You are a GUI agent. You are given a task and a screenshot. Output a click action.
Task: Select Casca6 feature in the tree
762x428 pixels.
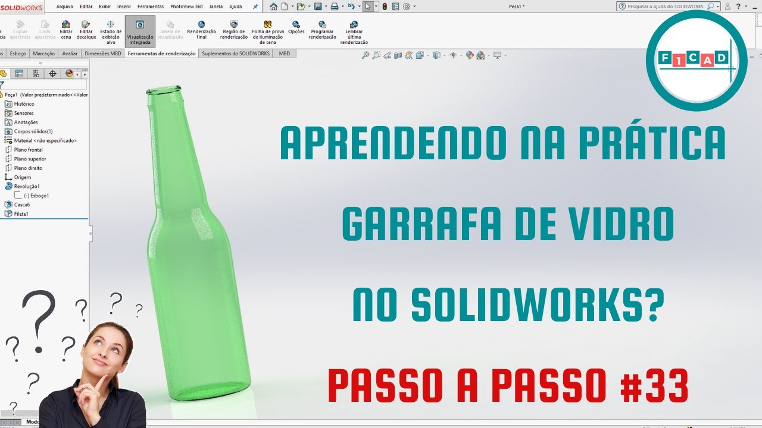tap(22, 204)
